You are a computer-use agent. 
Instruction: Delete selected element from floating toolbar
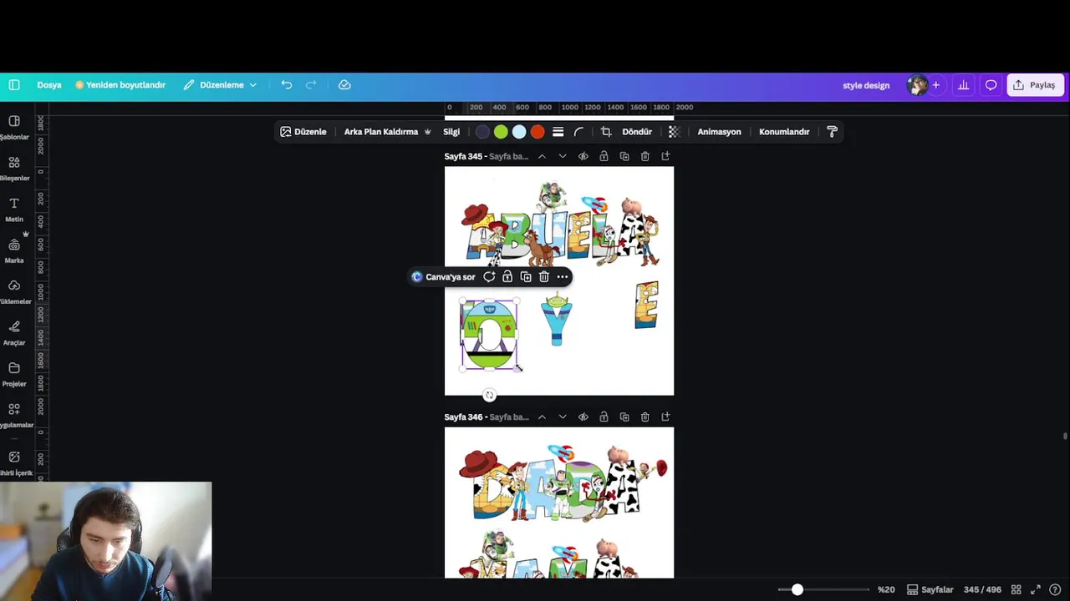click(x=544, y=276)
